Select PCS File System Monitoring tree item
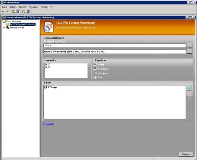This screenshot has height=160, width=197. 23,24
